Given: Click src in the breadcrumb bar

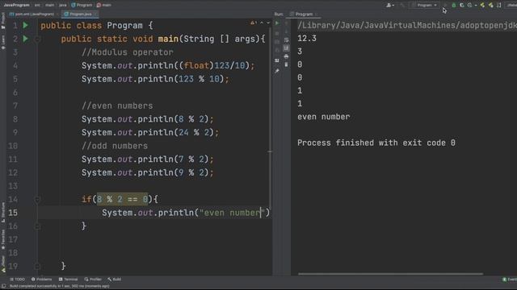Looking at the screenshot, I should coord(37,5).
